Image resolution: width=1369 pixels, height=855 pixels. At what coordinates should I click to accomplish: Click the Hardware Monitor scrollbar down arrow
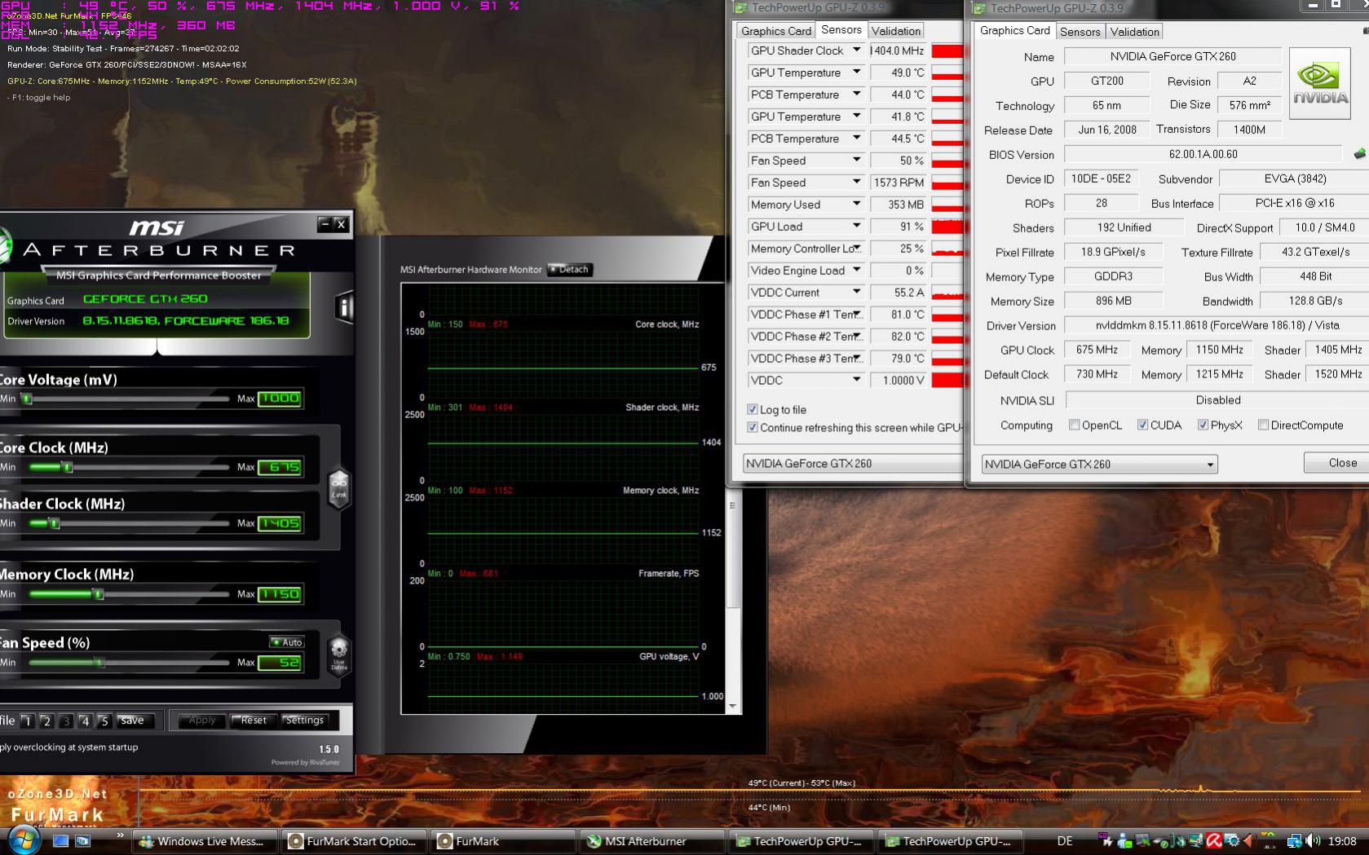coord(732,706)
